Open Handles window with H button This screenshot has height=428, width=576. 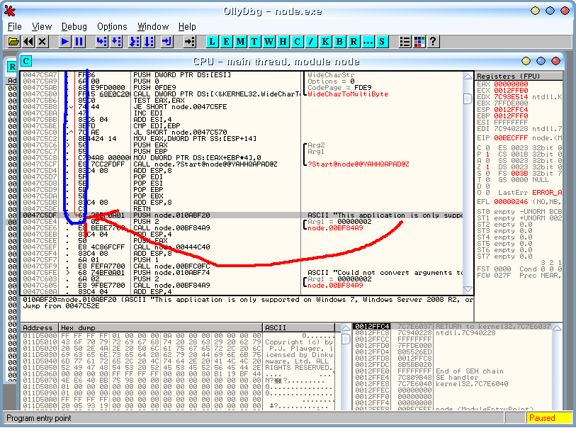(x=283, y=42)
